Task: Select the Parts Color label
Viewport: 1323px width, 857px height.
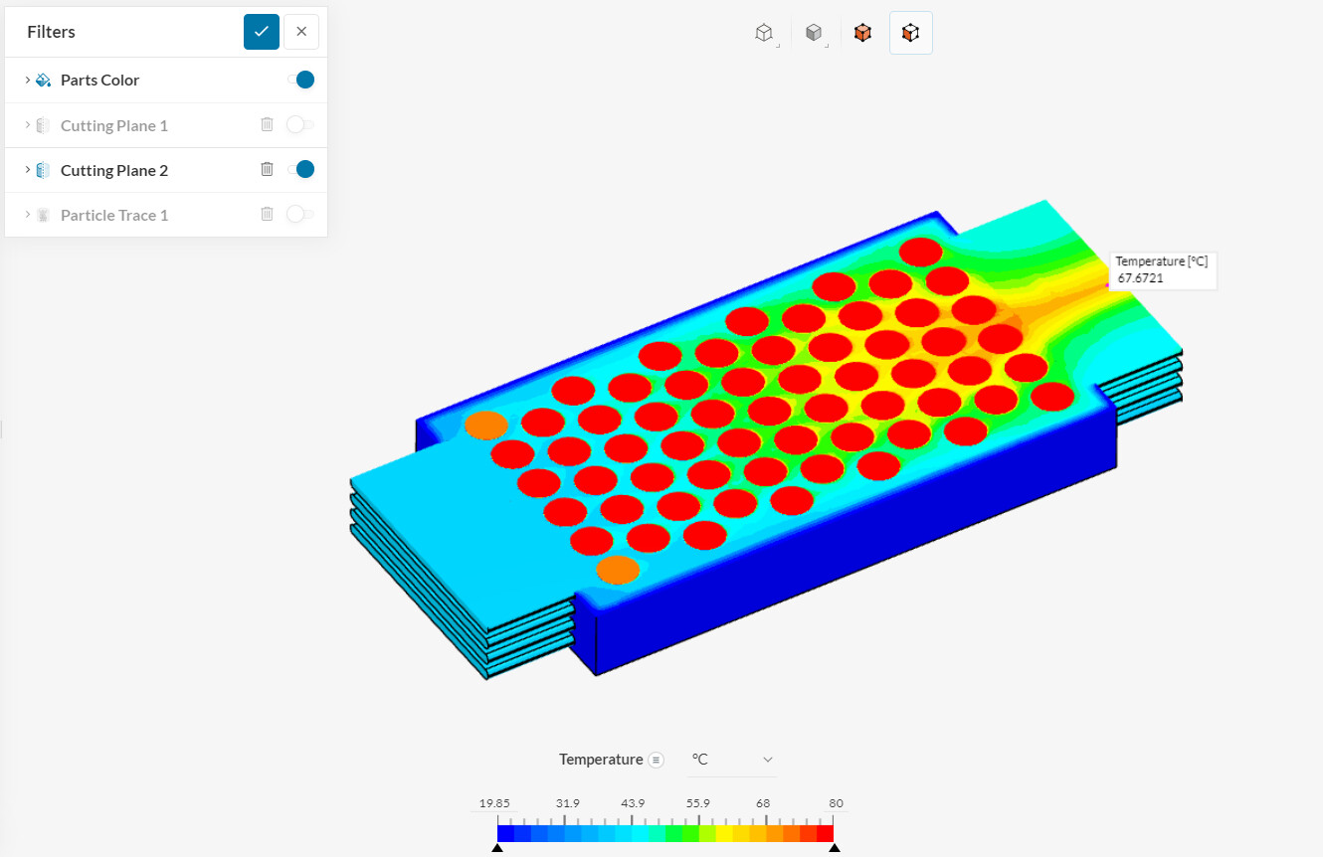Action: (x=99, y=81)
